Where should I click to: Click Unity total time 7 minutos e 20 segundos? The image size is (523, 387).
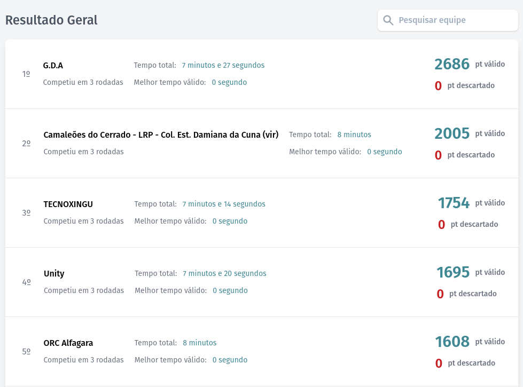(224, 273)
